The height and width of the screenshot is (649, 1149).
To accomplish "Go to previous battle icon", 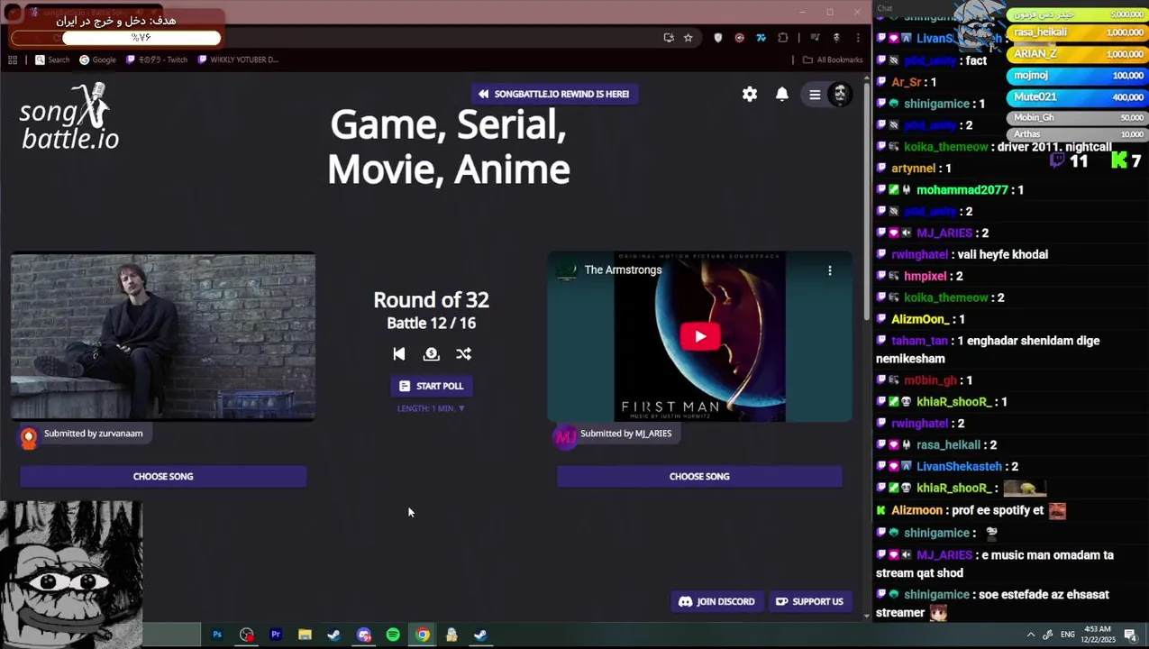I will click(399, 354).
